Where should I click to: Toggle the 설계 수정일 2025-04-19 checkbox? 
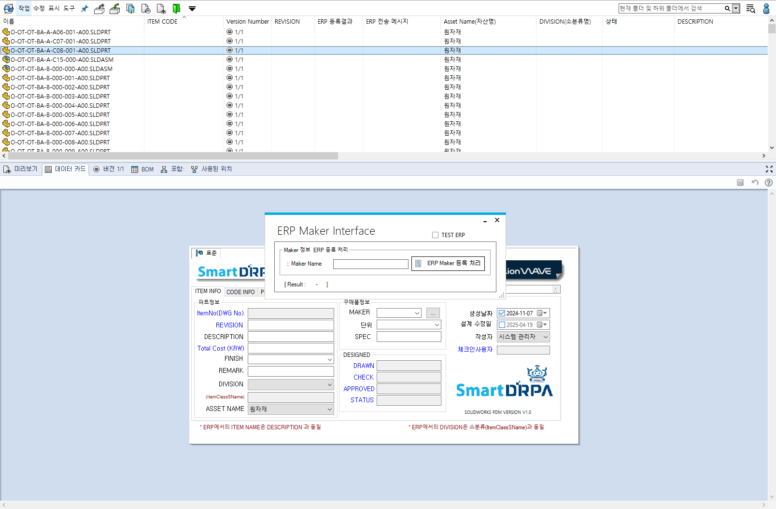coord(502,325)
